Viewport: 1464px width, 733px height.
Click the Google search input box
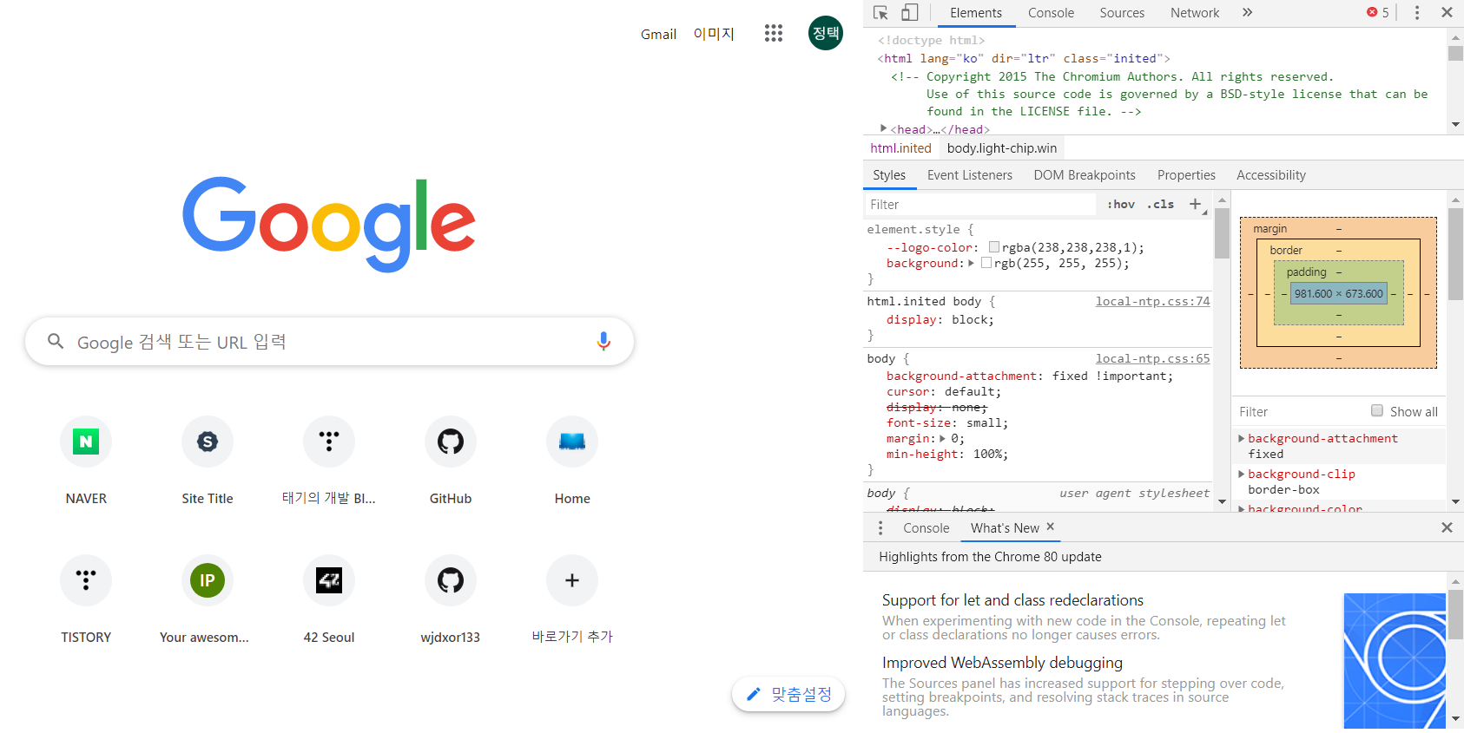(x=329, y=341)
